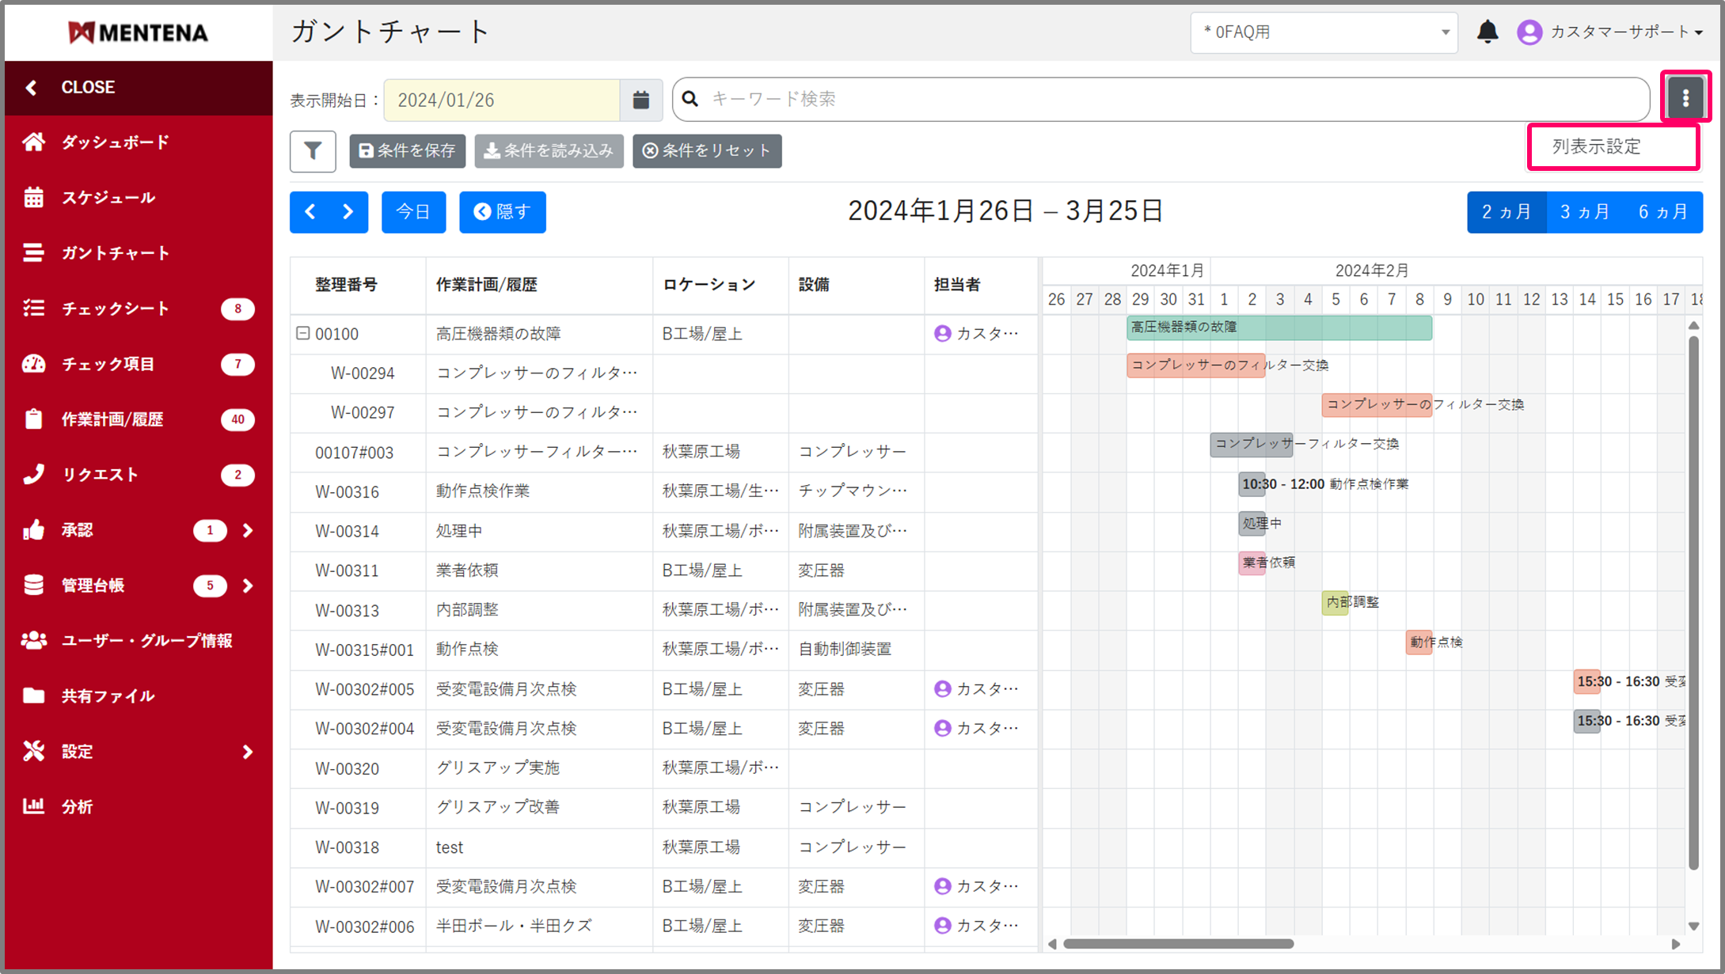Click the 今日 button

coord(413,212)
